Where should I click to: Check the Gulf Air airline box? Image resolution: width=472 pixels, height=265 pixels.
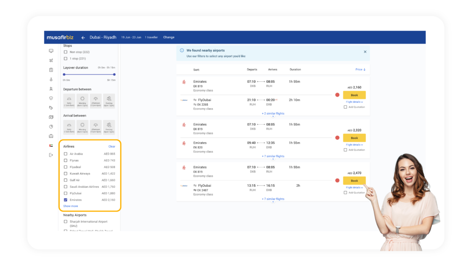65,180
